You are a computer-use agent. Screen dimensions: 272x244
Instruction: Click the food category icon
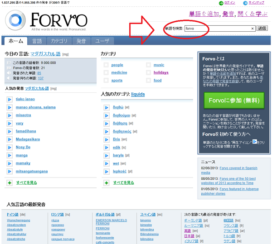pyautogui.click(x=148, y=80)
